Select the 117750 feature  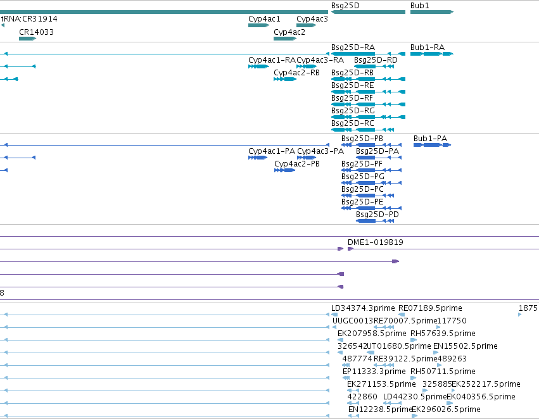[x=438, y=327]
